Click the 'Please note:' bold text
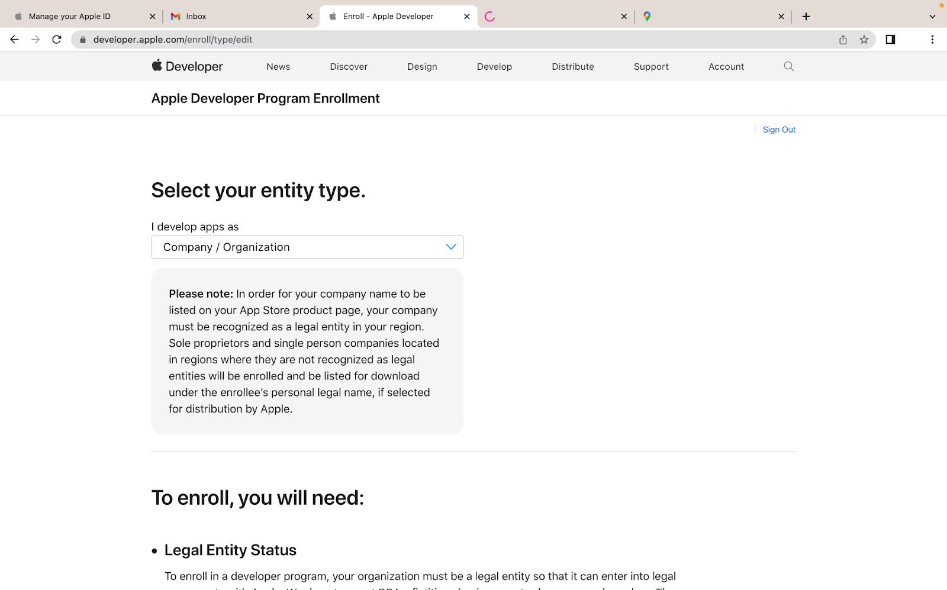This screenshot has width=947, height=590. 201,294
